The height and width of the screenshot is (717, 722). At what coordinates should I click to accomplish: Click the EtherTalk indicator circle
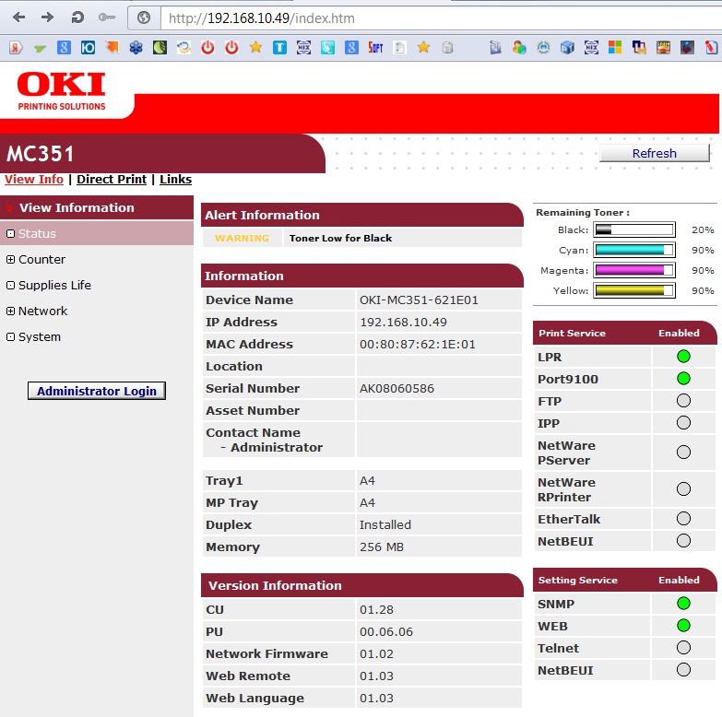(683, 518)
